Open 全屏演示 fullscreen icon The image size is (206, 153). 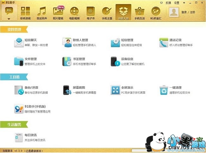pyautogui.click(x=115, y=90)
